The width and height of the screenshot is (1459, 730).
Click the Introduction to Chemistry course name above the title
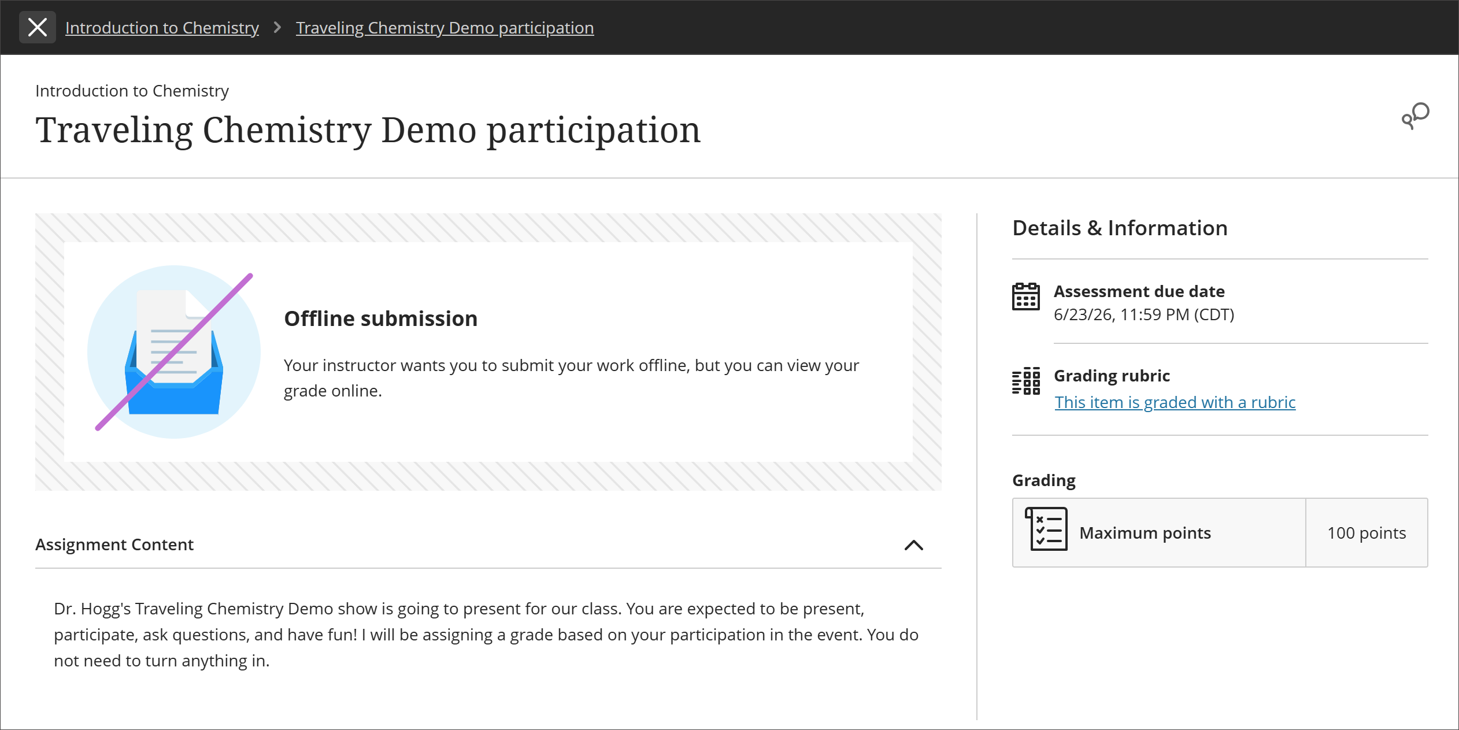click(132, 91)
